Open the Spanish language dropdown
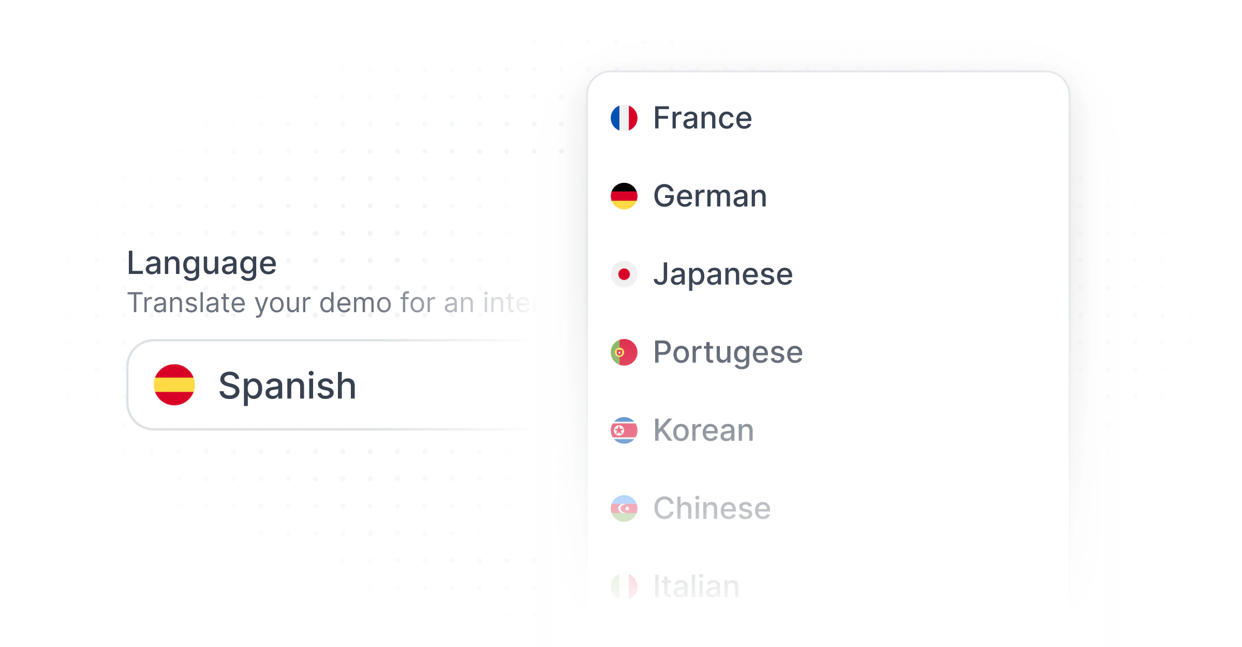Viewport: 1242px width, 647px height. [331, 384]
